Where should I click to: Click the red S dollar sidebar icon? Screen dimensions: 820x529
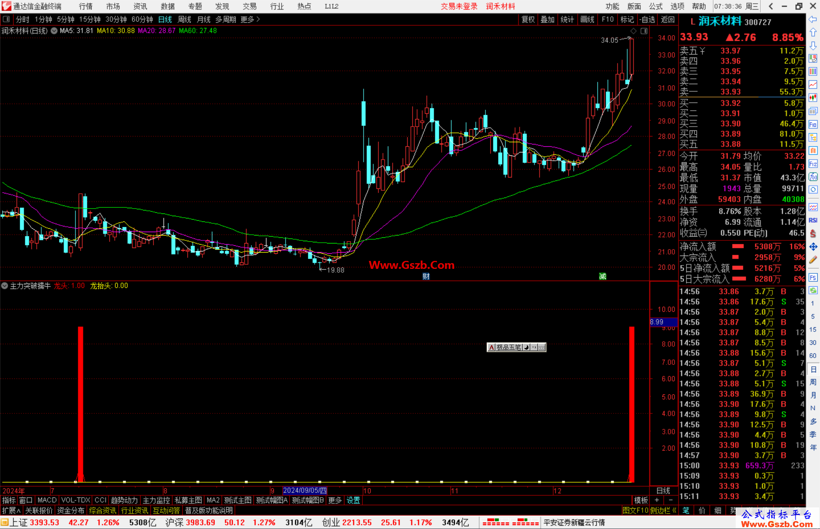[x=813, y=234]
